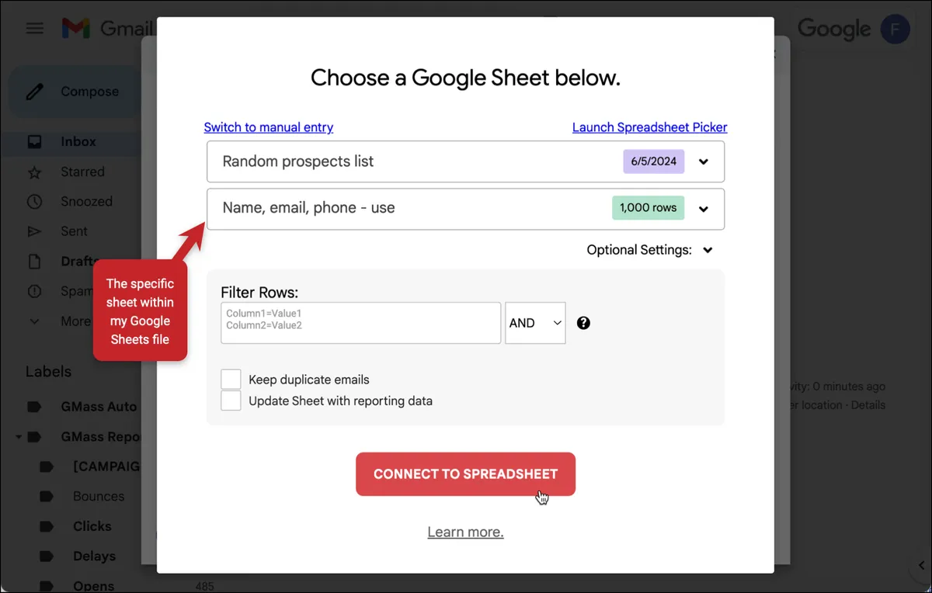
Task: Click inside the Filter Rows text box
Action: [x=361, y=323]
